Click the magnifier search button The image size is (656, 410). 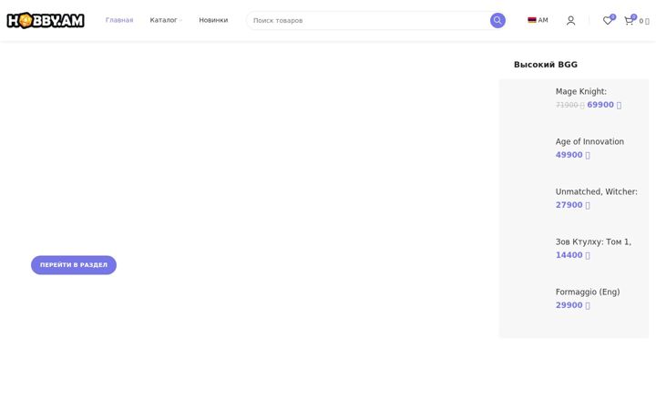[x=497, y=20]
